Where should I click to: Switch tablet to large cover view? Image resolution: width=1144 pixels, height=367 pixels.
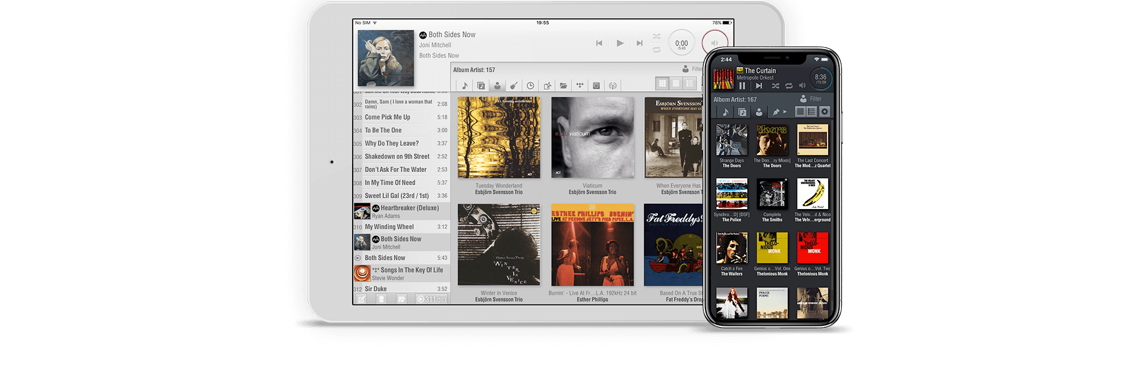point(676,83)
